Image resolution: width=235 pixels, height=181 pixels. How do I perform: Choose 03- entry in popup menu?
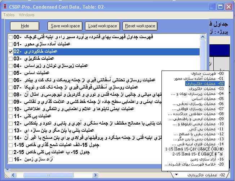[207, 89]
